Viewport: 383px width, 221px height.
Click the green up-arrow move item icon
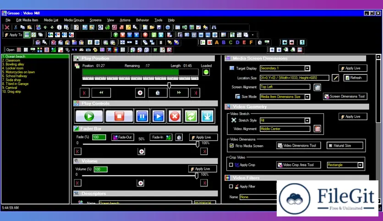click(45, 27)
